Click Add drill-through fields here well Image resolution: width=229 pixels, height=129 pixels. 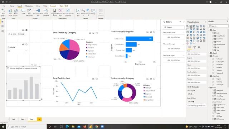(196, 106)
